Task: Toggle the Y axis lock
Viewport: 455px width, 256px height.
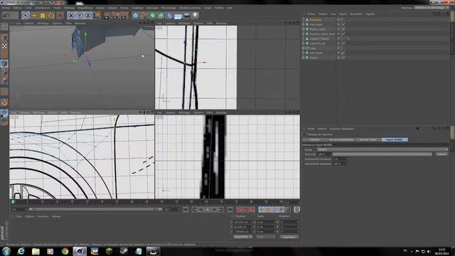Action: 80,15
